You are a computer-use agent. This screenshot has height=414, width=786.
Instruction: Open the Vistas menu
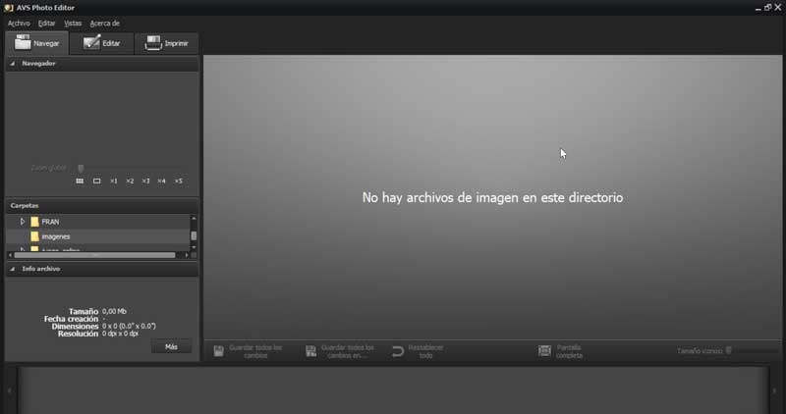(x=73, y=24)
